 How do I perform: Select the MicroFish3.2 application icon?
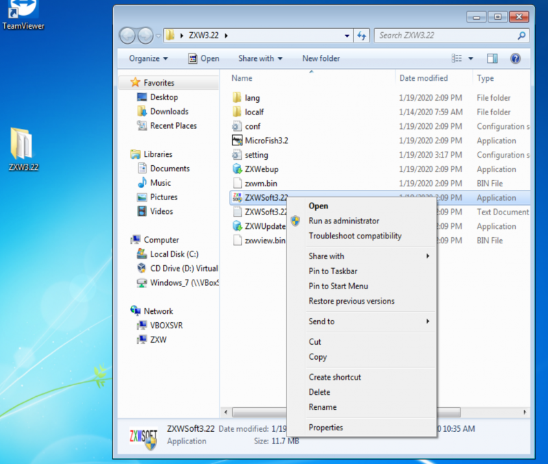click(x=237, y=141)
